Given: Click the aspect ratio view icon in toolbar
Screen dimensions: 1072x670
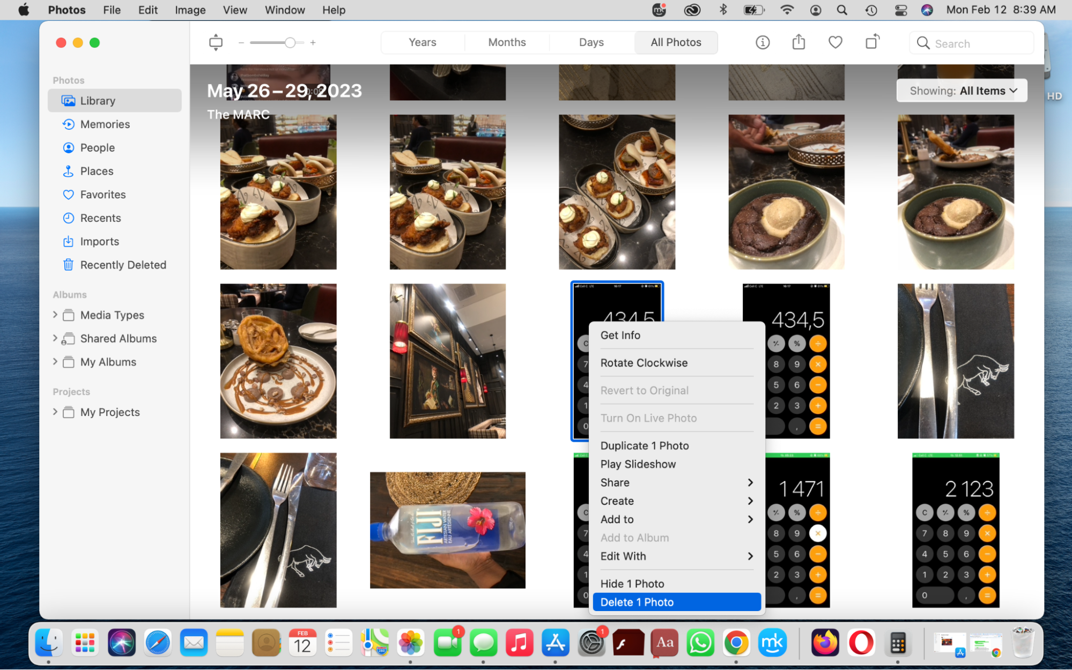Looking at the screenshot, I should click(216, 42).
